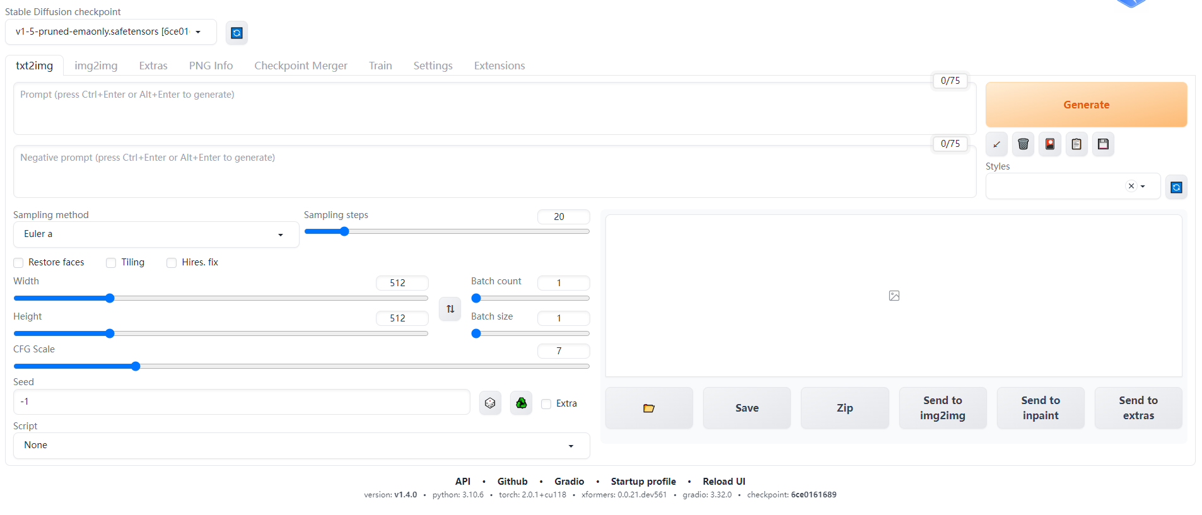Viewport: 1202px width, 515px height.
Task: Apply selected styles using the clipboard icon
Action: click(1077, 144)
